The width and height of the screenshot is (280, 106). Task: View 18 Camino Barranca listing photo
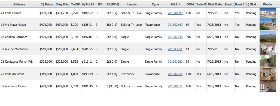coord(267,37)
